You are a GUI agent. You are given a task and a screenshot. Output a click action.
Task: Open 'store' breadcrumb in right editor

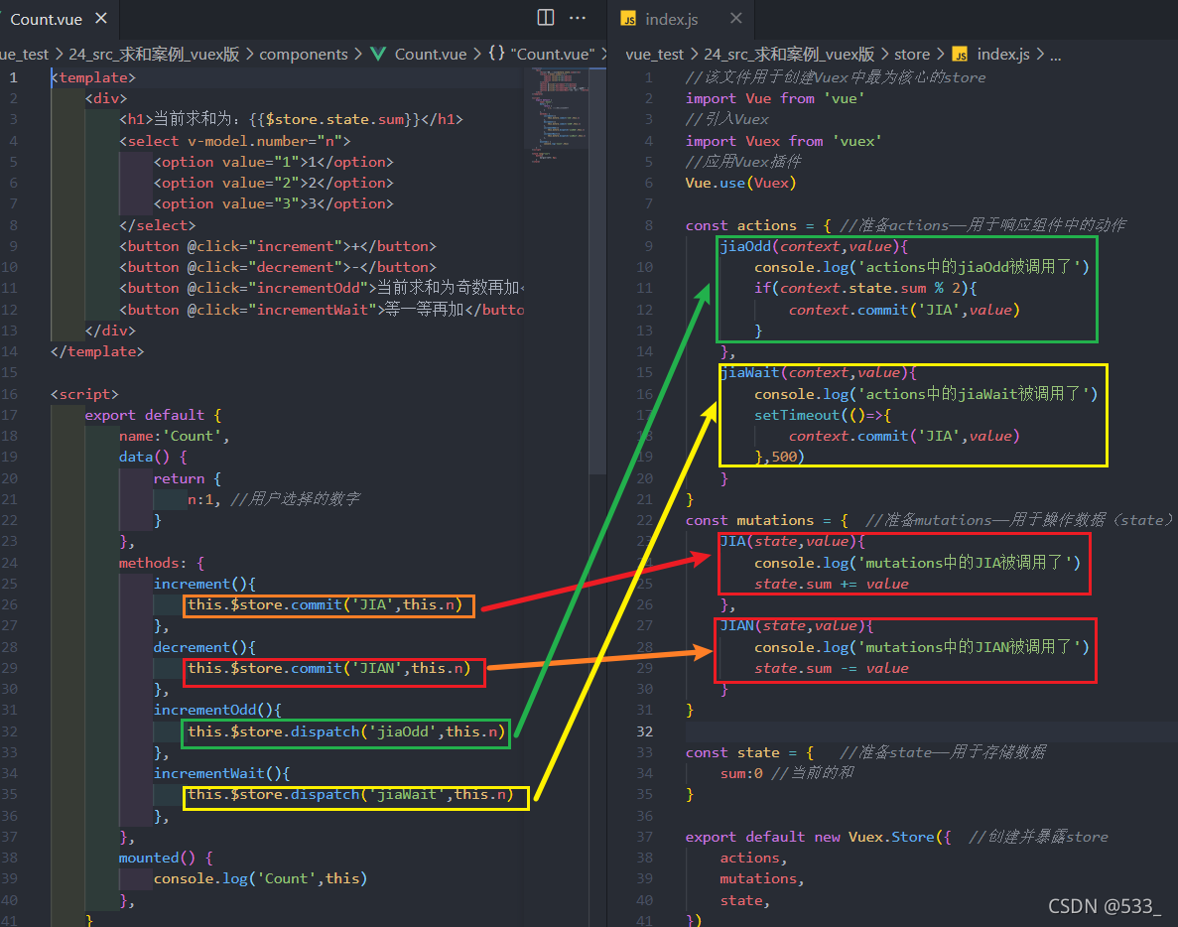coord(912,54)
